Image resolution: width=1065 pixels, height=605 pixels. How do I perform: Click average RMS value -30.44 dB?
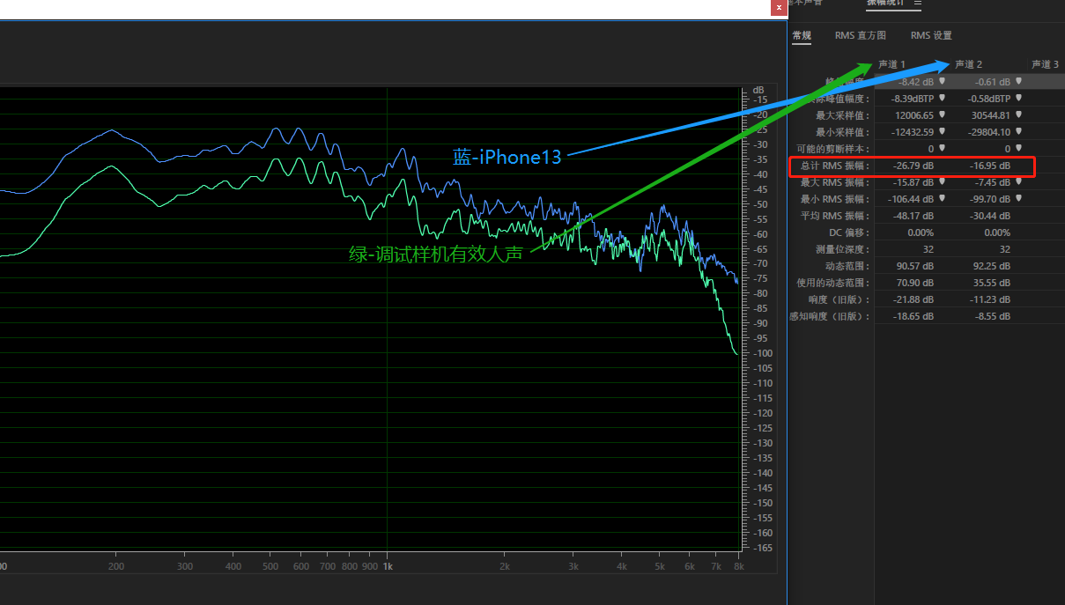point(990,216)
